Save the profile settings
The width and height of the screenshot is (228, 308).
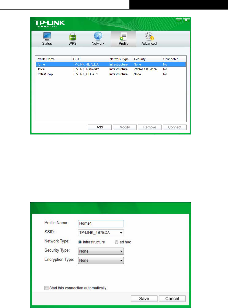point(144,298)
